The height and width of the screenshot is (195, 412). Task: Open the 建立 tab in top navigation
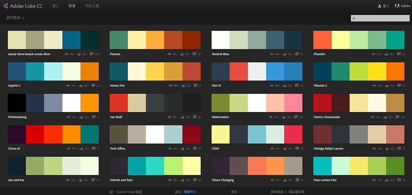click(56, 6)
